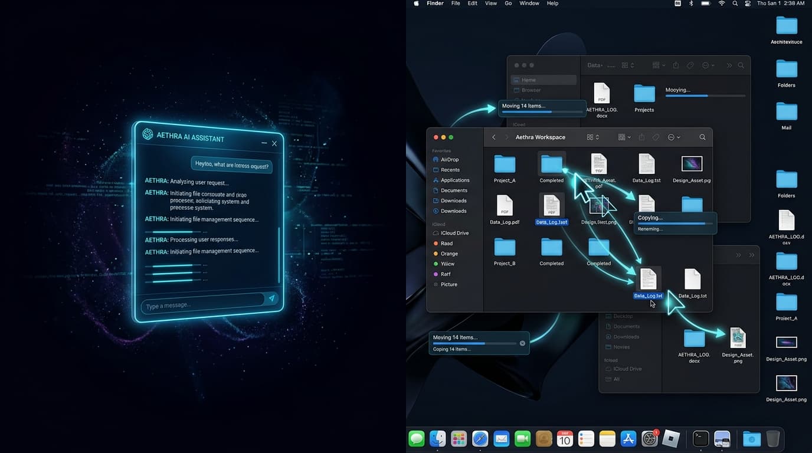Open Calendar from the Dock

[565, 438]
